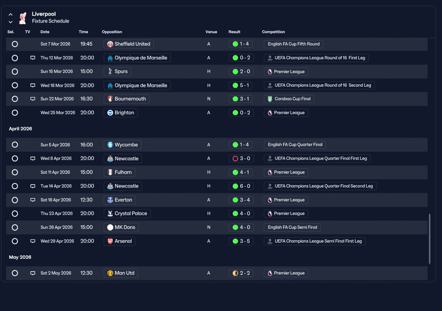
Task: Click the TV icon for Olympique de Marseille 12 Mar
Action: [x=33, y=58]
